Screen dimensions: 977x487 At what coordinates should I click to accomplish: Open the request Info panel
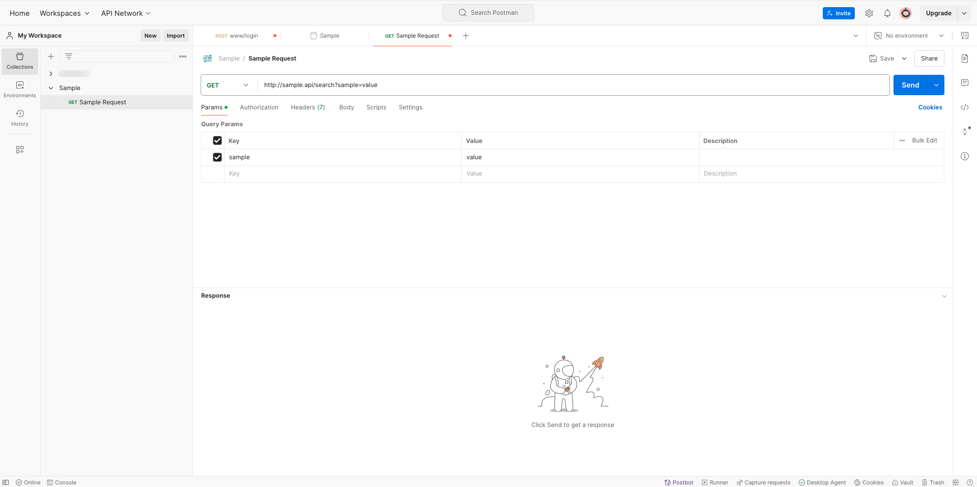click(x=964, y=156)
